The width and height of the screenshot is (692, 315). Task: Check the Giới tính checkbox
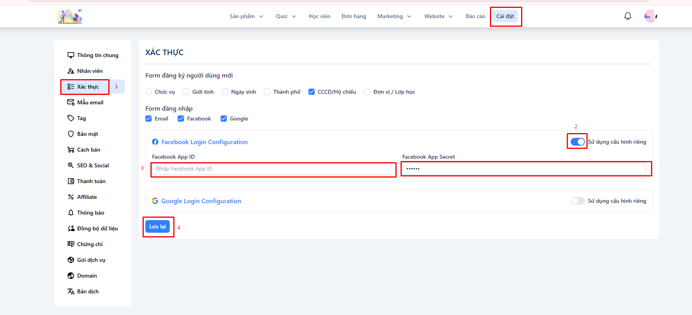[186, 92]
